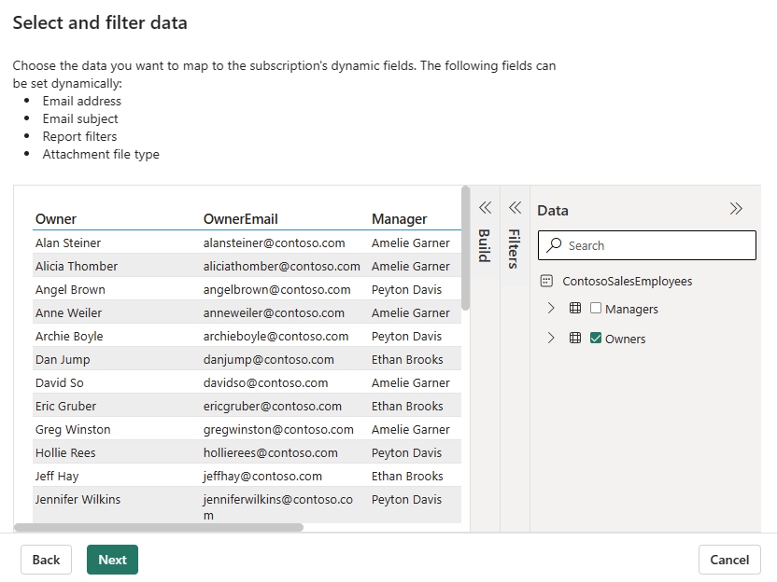This screenshot has height=582, width=777.
Task: Select the Managers table label
Action: 631,309
